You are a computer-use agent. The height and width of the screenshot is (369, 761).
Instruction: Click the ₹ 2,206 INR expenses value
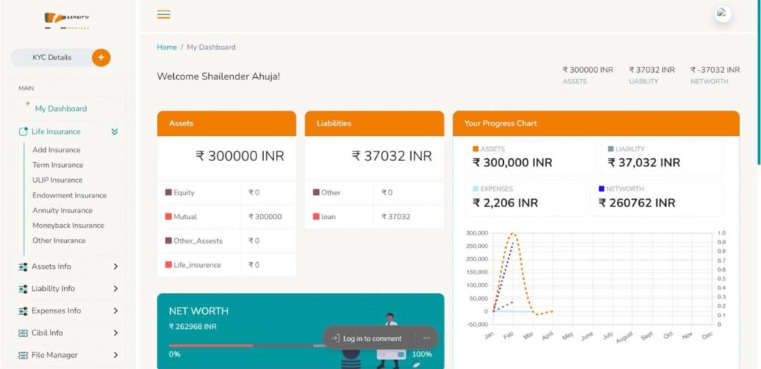[x=505, y=203]
